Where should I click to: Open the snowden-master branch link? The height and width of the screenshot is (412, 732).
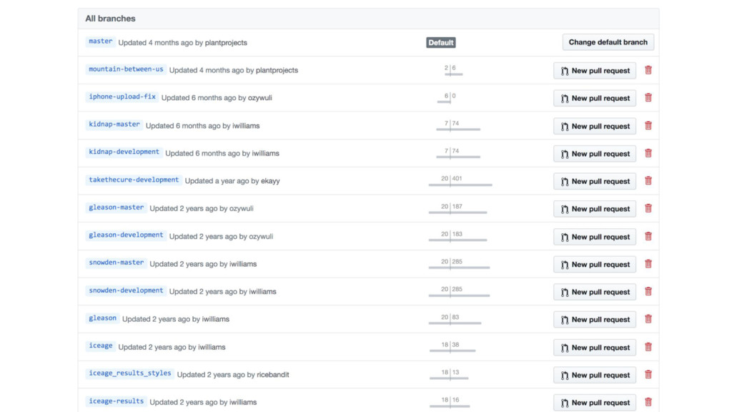(117, 263)
